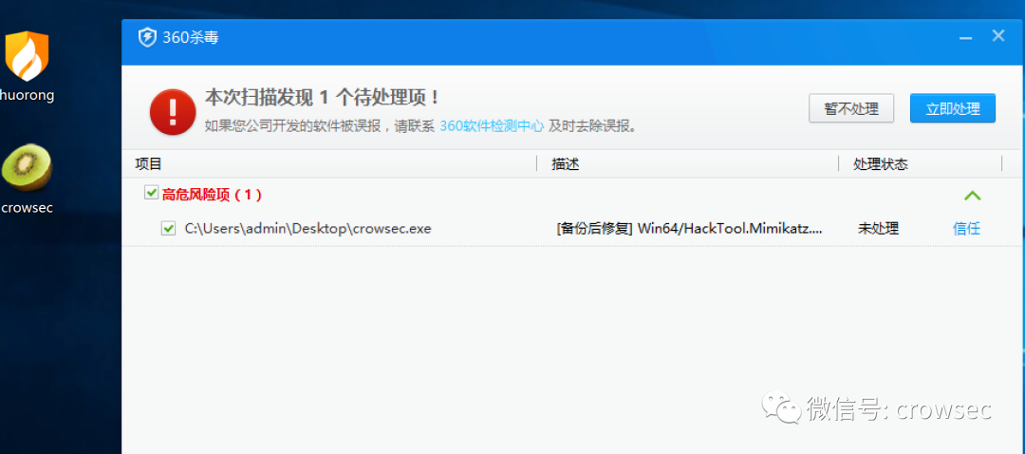Open the huorong desktop shortcut icon
This screenshot has height=454, width=1025.
(x=27, y=56)
